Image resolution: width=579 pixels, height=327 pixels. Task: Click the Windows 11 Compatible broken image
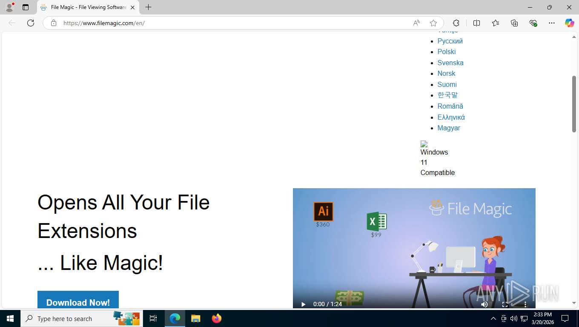pos(437,159)
